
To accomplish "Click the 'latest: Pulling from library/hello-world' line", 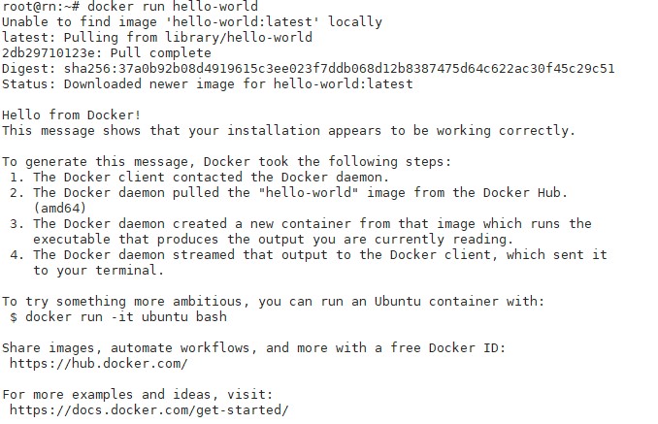I will pos(157,38).
